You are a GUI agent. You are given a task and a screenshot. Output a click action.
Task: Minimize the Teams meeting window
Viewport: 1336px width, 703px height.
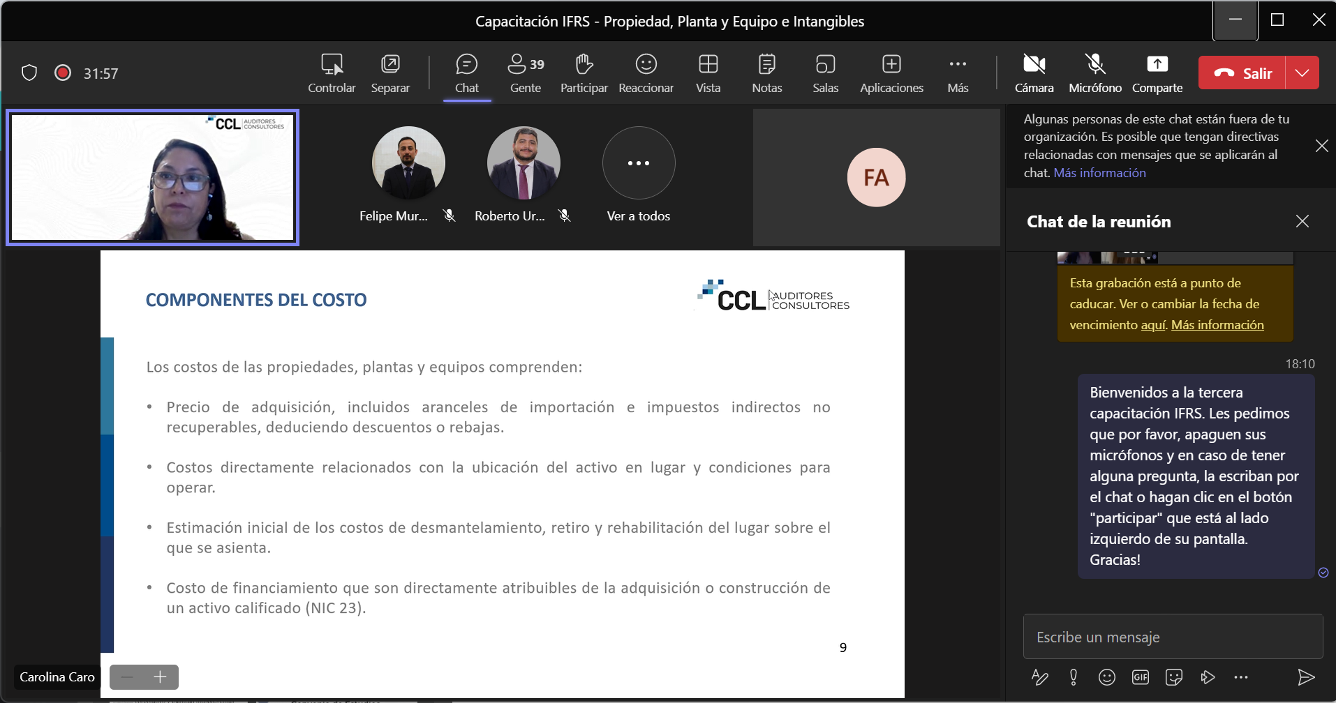click(1235, 20)
